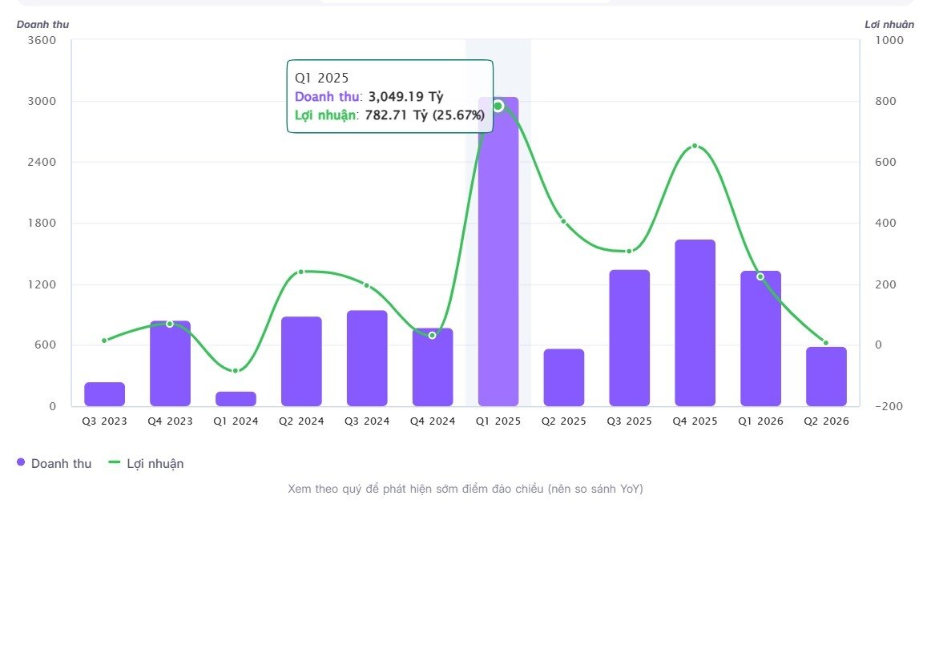Click the Q4 2023 revenue bar

[x=171, y=363]
